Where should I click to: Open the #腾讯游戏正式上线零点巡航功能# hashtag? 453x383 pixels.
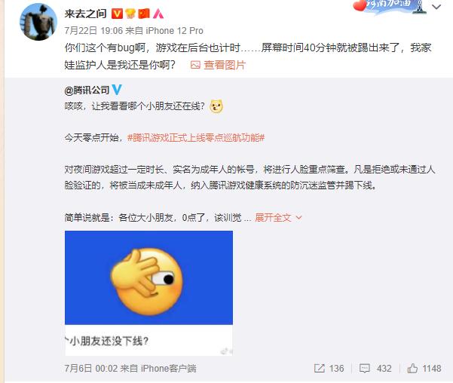(196, 137)
